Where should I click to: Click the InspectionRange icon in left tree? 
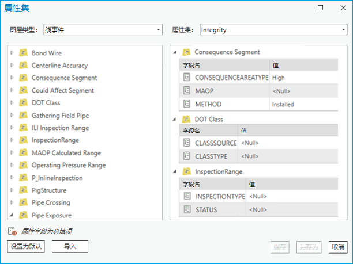[23, 140]
